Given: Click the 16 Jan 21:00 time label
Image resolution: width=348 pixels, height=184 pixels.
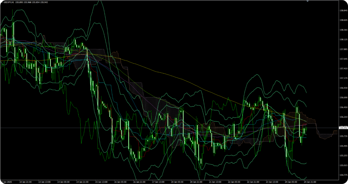Looking at the screenshot, I should coord(140,182).
